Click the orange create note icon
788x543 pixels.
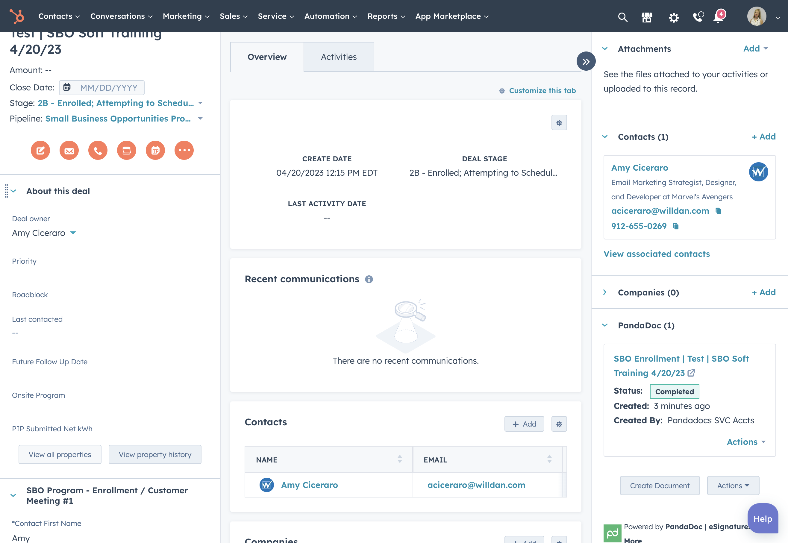[40, 150]
